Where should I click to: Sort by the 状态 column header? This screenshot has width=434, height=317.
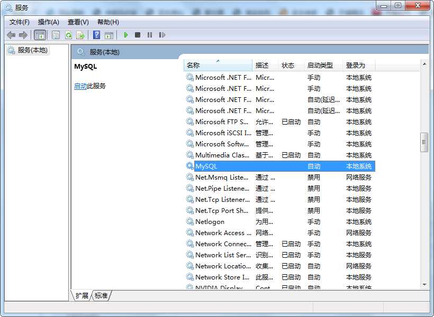coord(291,65)
